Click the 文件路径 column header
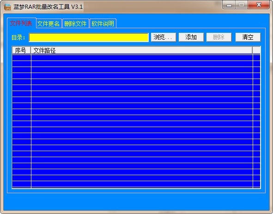The width and height of the screenshot is (273, 214). click(x=141, y=50)
